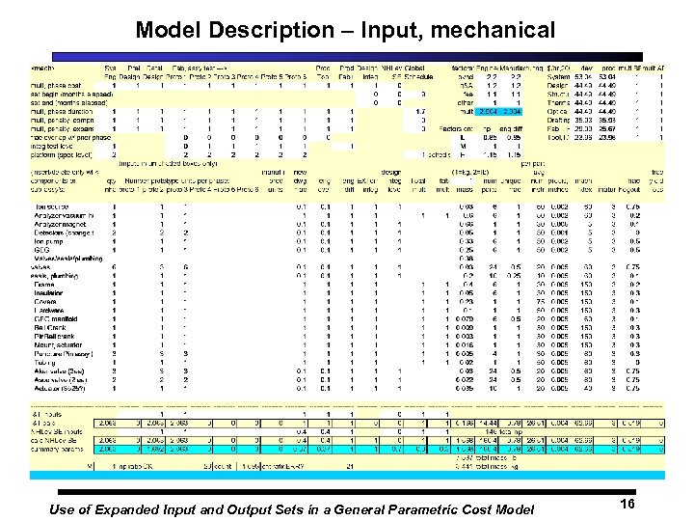Click the 'Number prototype units per phase' header
The image size is (694, 521).
(177, 180)
